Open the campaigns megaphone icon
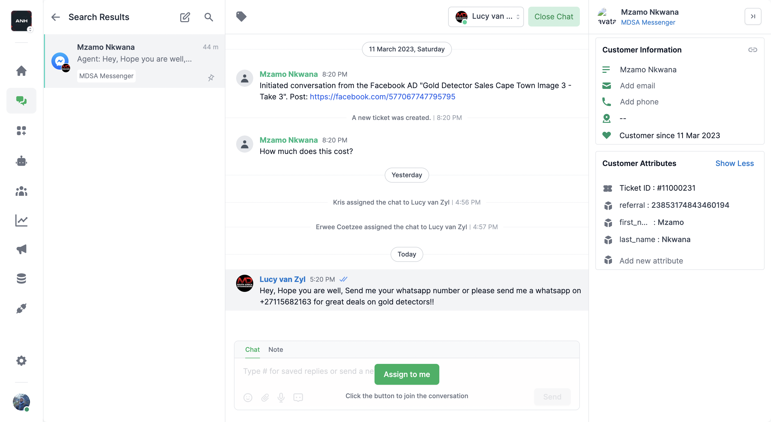This screenshot has width=771, height=422. [x=21, y=249]
